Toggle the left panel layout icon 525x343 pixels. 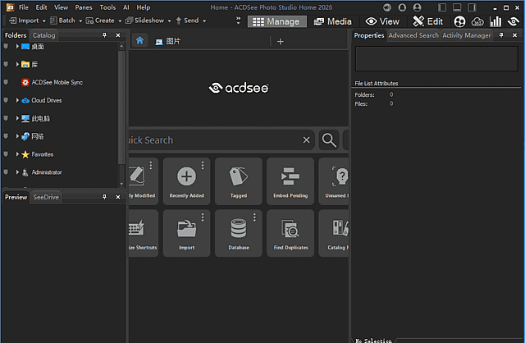point(442,7)
